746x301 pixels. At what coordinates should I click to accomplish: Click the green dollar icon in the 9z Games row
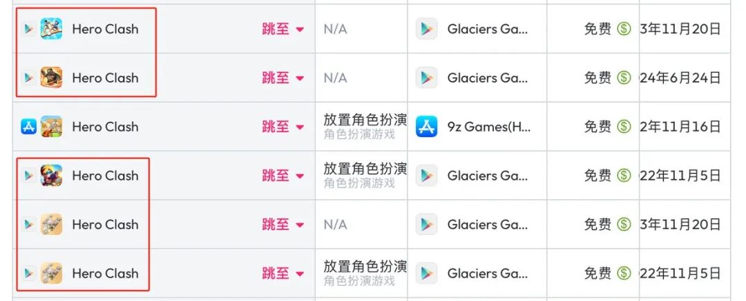coord(624,127)
